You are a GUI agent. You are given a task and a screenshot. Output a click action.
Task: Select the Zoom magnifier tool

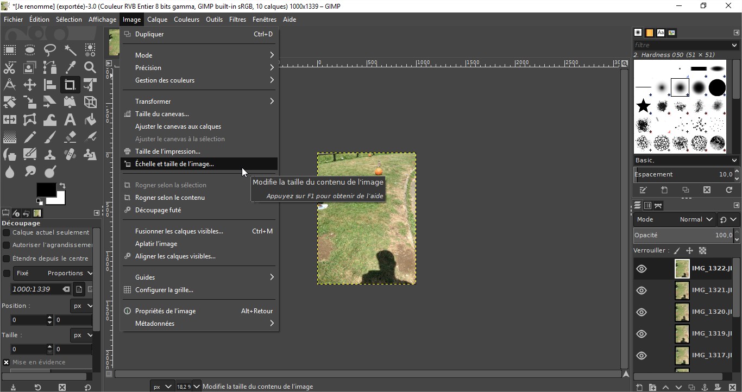[x=90, y=67]
